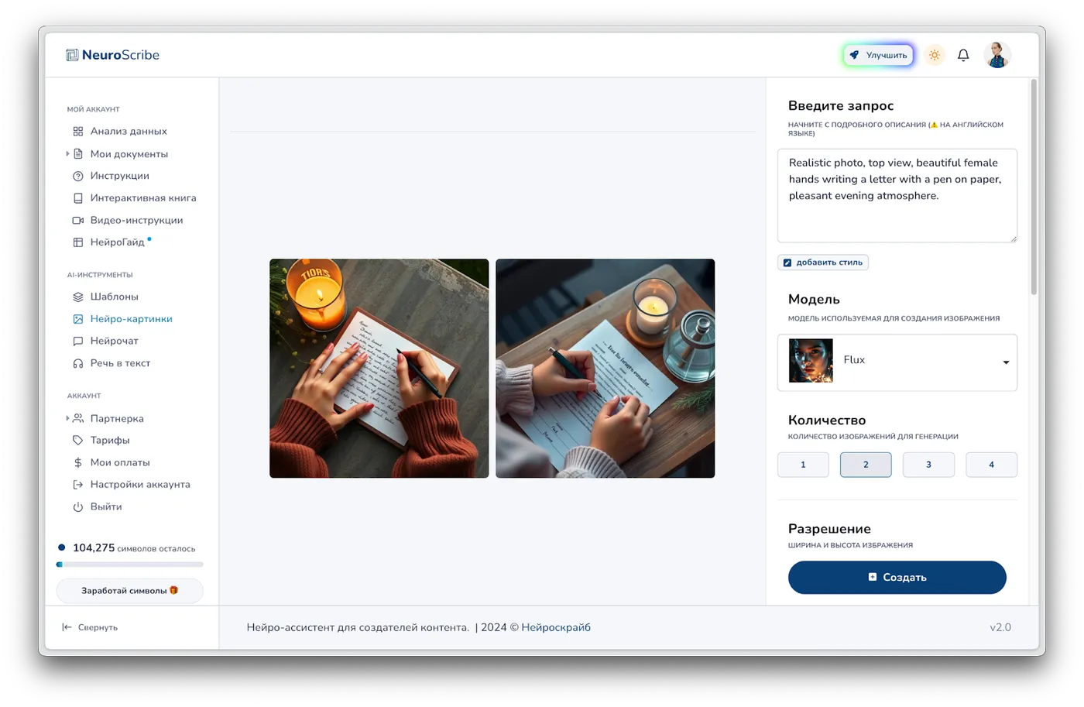Click the Партнерка people icon

click(78, 418)
